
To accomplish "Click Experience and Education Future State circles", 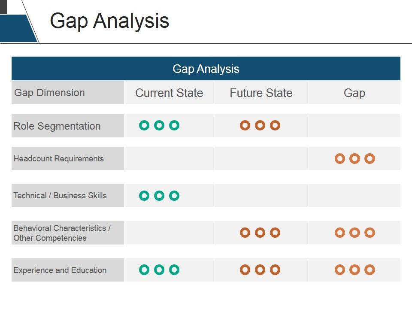I will point(260,270).
